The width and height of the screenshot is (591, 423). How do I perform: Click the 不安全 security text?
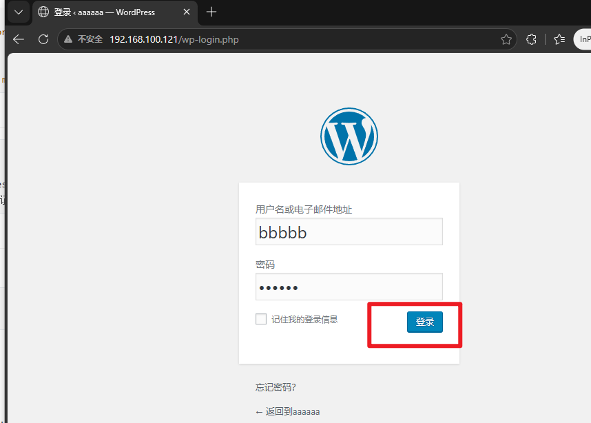point(90,39)
